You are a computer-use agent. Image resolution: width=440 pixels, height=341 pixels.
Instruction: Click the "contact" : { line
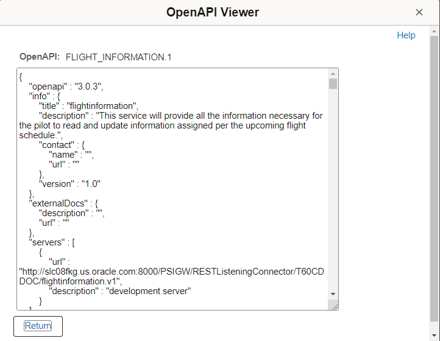click(62, 145)
